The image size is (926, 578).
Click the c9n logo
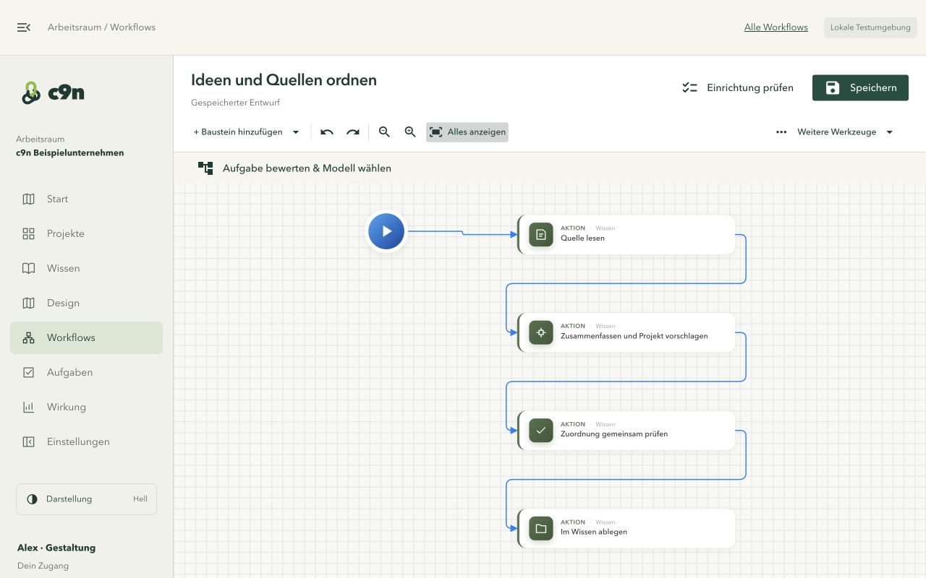[x=53, y=92]
